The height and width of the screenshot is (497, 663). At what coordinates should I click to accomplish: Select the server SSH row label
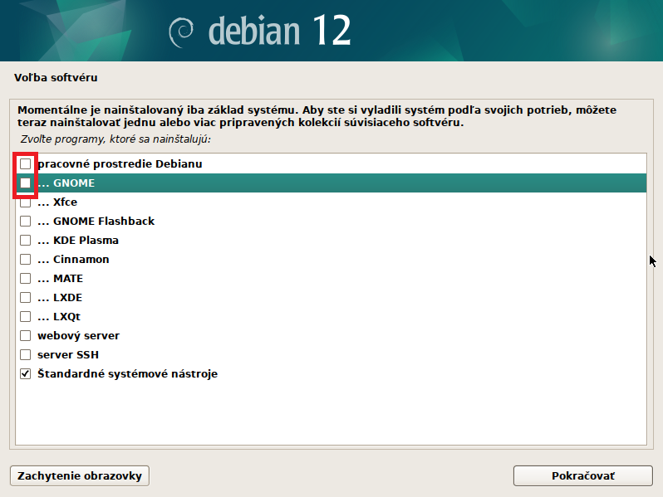[68, 355]
